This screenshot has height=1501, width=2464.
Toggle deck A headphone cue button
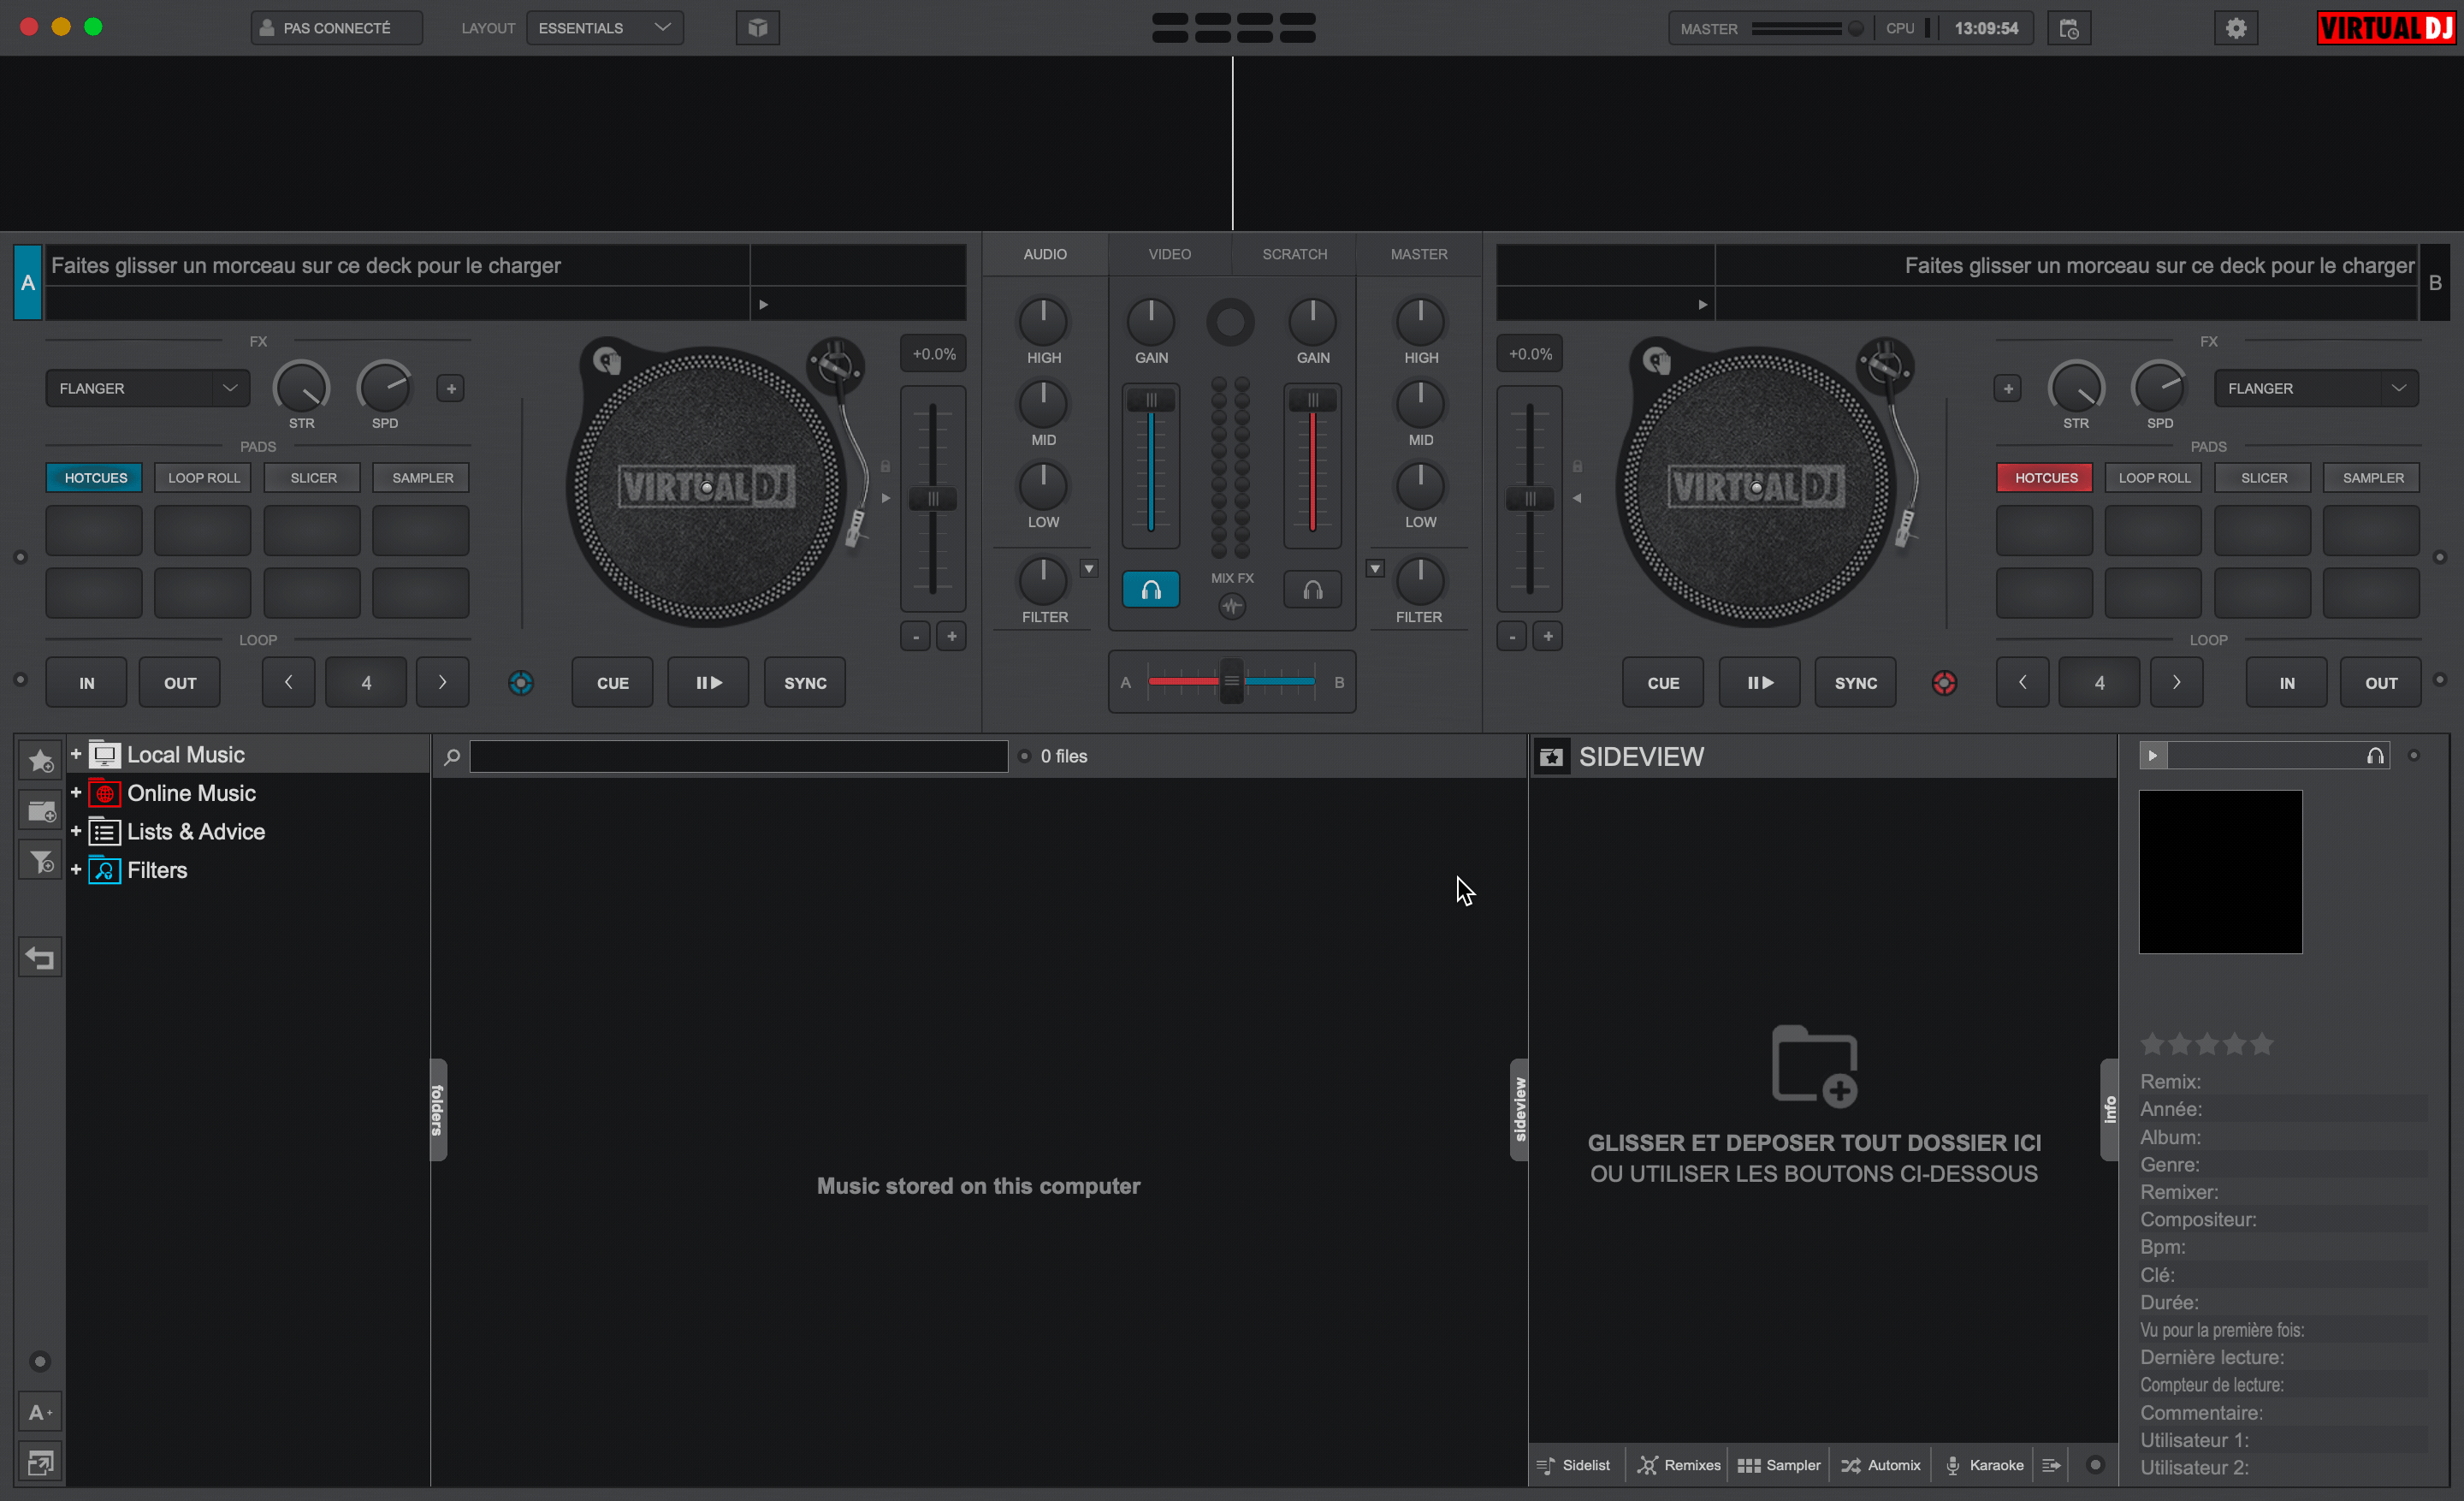click(x=1151, y=590)
